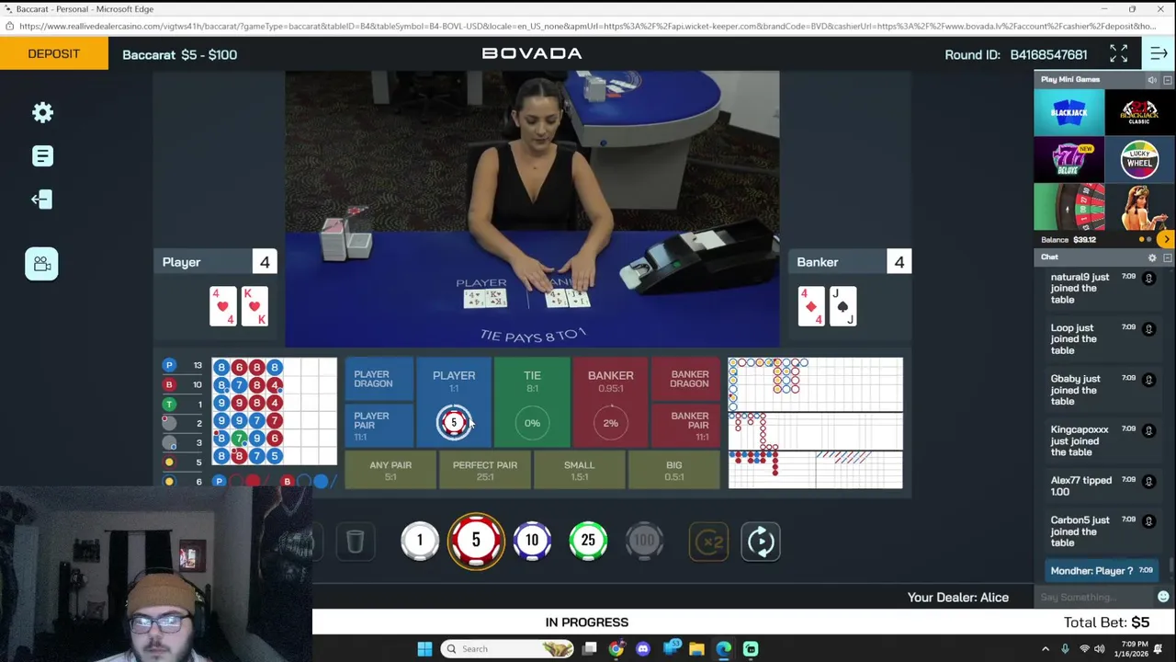
Task: Show next mini games page arrow
Action: (x=1166, y=239)
